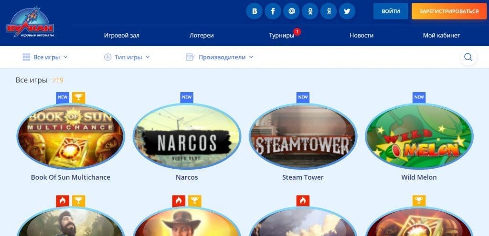Open the Wild Melon title link

coord(419,177)
